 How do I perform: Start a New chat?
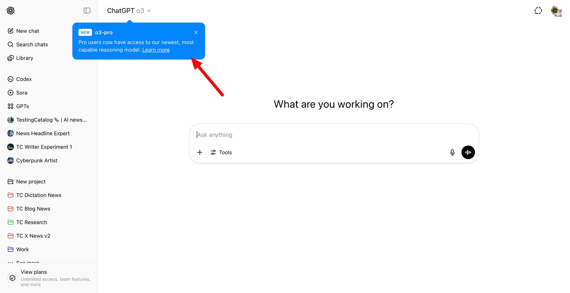(49, 31)
